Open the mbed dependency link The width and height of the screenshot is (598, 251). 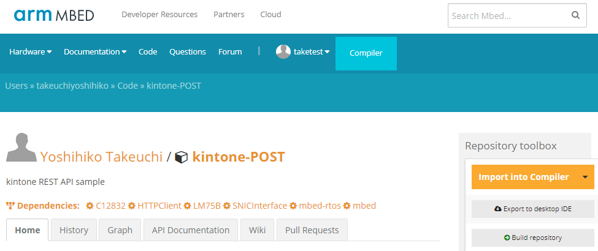(x=364, y=206)
